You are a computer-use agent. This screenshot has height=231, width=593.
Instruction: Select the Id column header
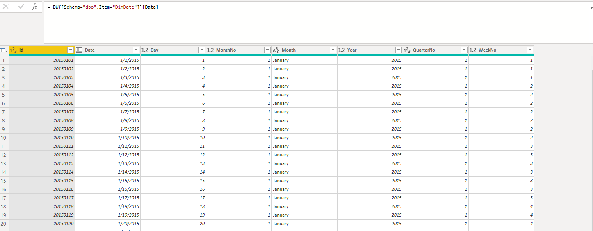[x=42, y=50]
